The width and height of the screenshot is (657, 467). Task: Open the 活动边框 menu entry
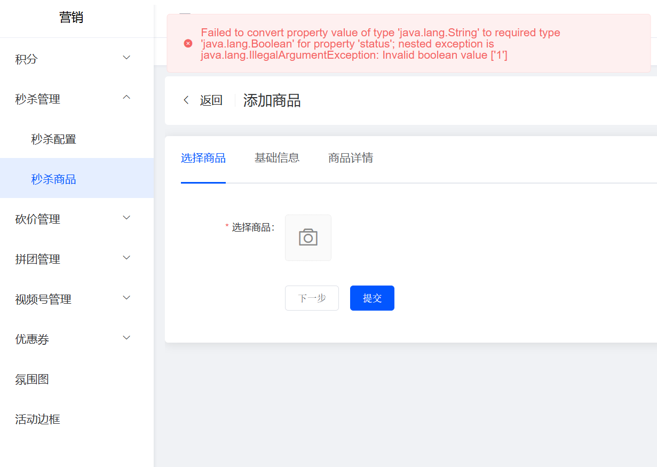[x=37, y=419]
